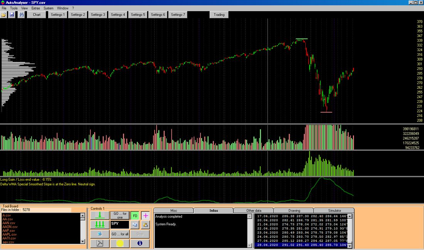Switch to the Settings 7 tab

[x=178, y=15]
